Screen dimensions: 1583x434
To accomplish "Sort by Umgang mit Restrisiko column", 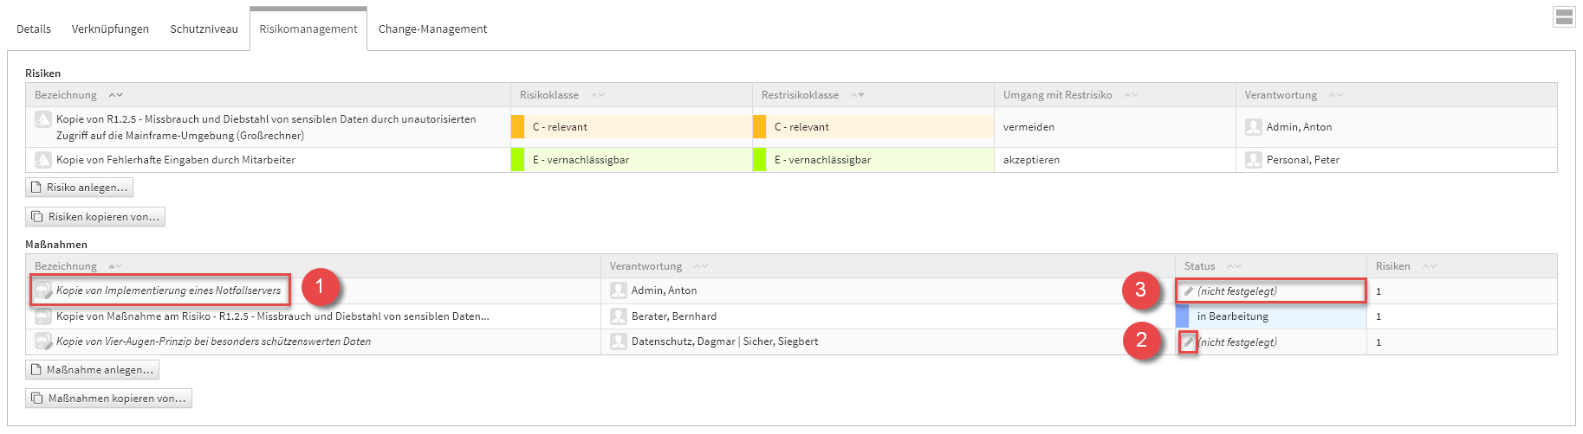I will 1131,95.
